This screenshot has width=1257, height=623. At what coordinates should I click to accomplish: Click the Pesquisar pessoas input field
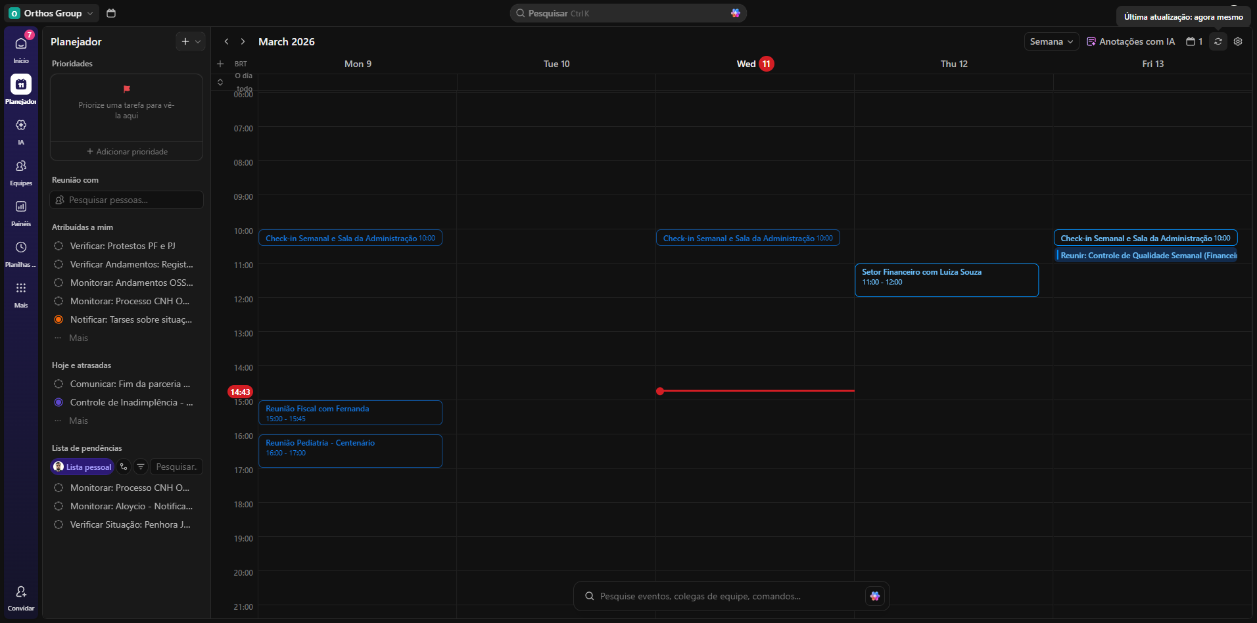tap(127, 200)
